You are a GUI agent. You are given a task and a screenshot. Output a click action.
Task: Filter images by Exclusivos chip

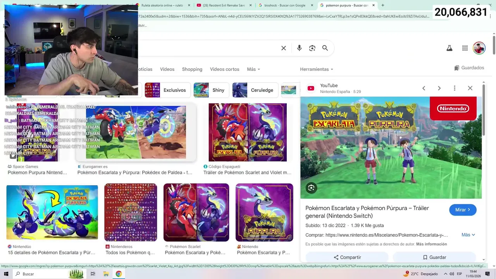point(167,90)
